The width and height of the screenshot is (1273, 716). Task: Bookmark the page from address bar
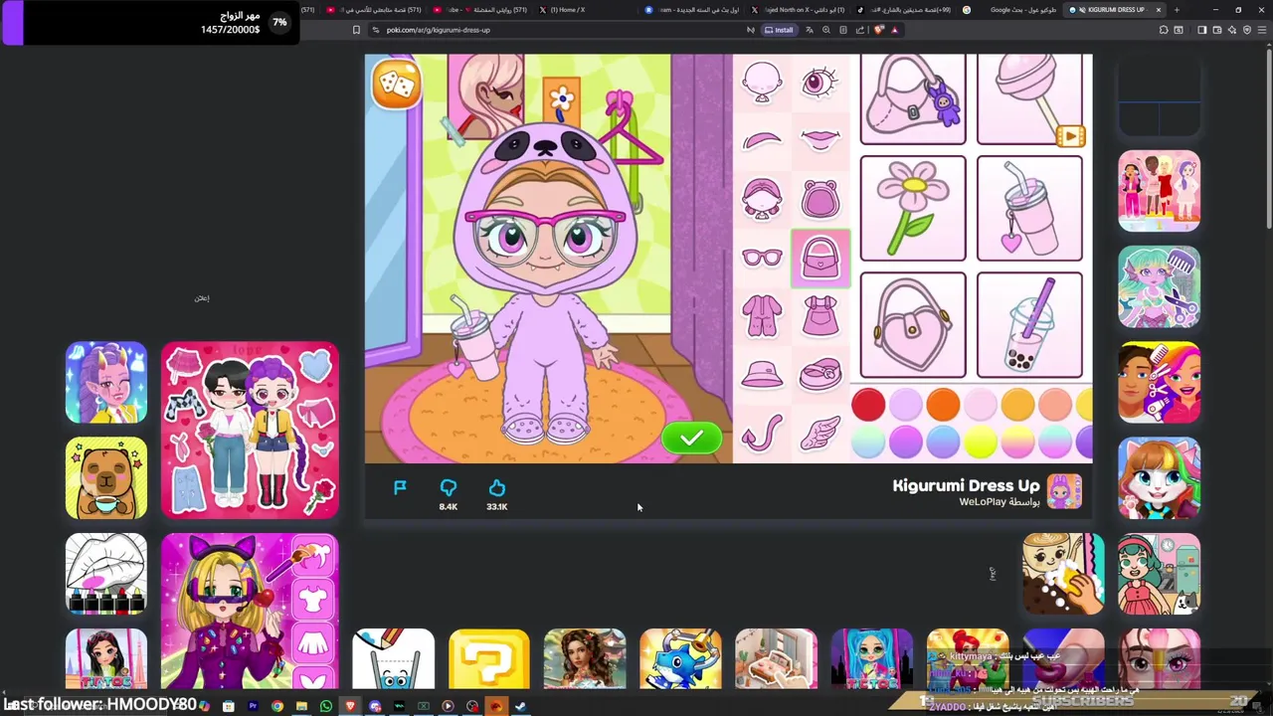(356, 30)
